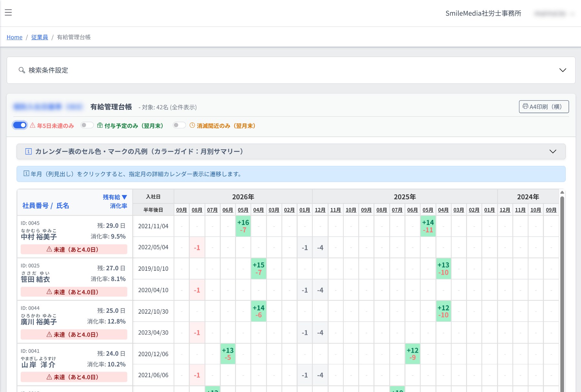The width and height of the screenshot is (581, 392).
Task: Open the 2026年 09月 column header
Action: pyautogui.click(x=182, y=210)
